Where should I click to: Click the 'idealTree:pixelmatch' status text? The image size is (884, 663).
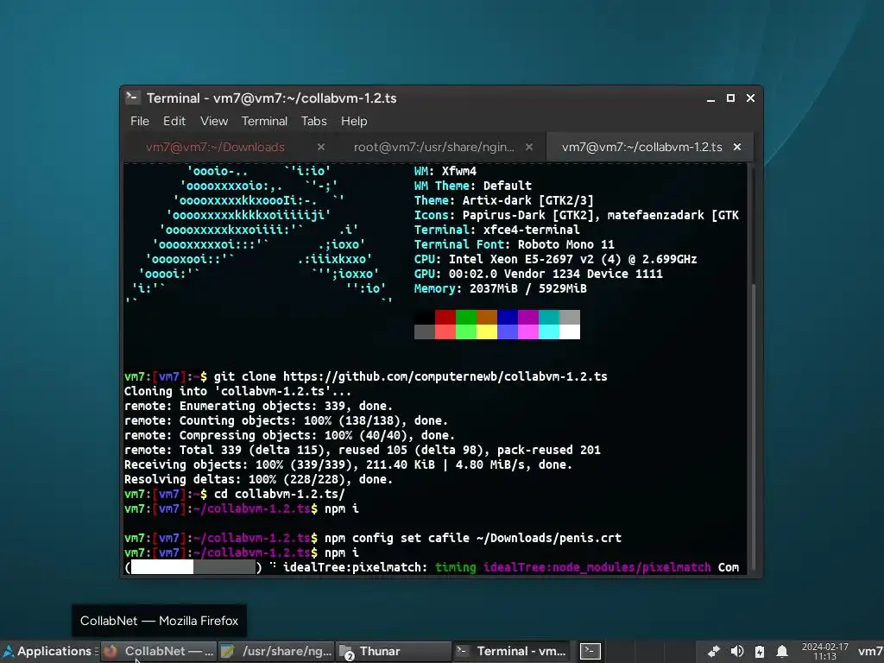(355, 567)
